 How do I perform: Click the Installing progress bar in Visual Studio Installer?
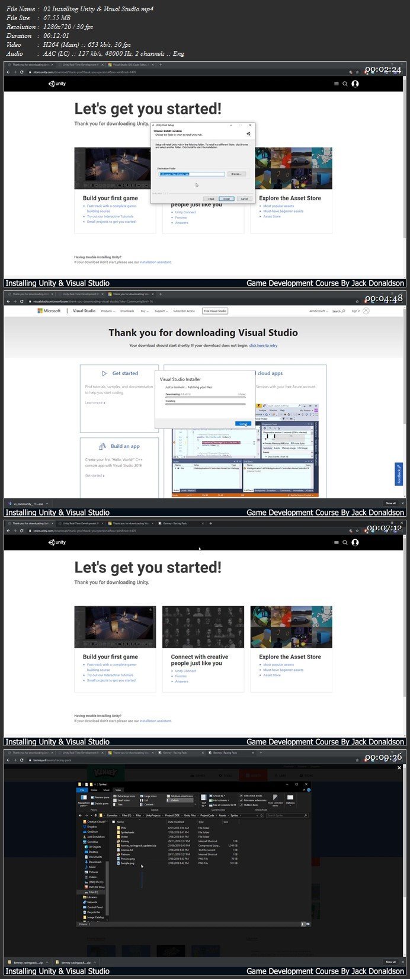[x=205, y=404]
